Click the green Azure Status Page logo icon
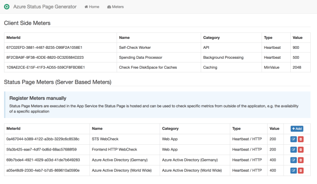317x184 pixels. tap(6, 7)
